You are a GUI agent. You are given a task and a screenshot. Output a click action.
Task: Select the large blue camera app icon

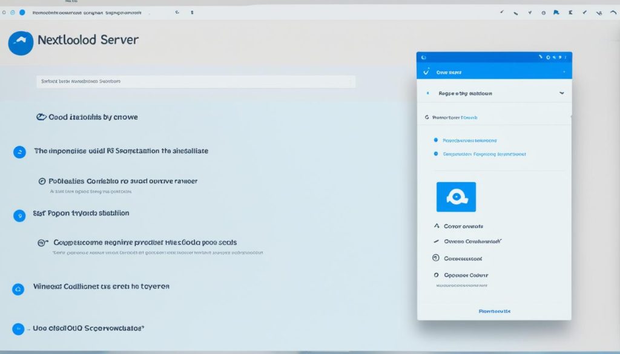point(457,196)
